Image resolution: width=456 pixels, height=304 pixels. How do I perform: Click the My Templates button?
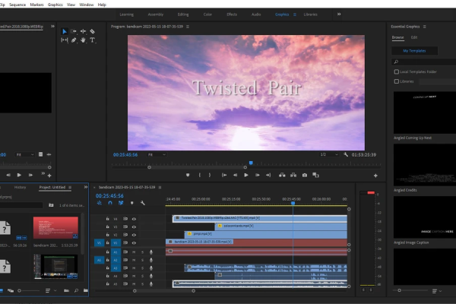[x=414, y=51]
